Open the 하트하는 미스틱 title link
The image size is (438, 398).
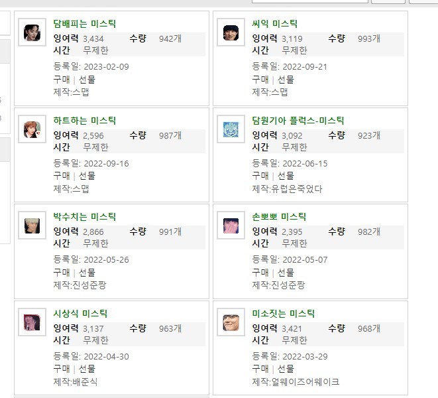(x=84, y=121)
